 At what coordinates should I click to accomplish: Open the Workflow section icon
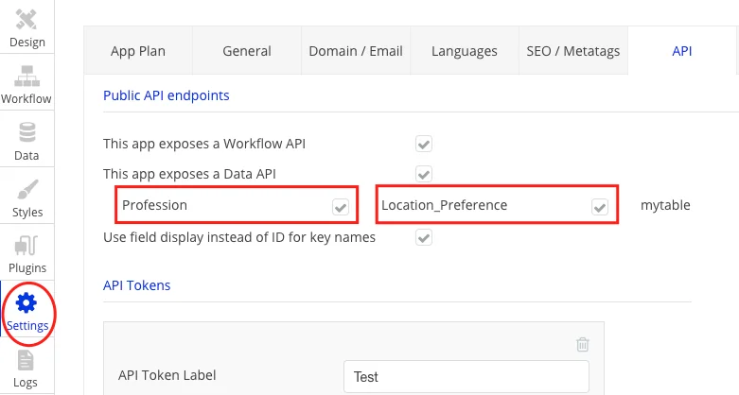click(26, 77)
